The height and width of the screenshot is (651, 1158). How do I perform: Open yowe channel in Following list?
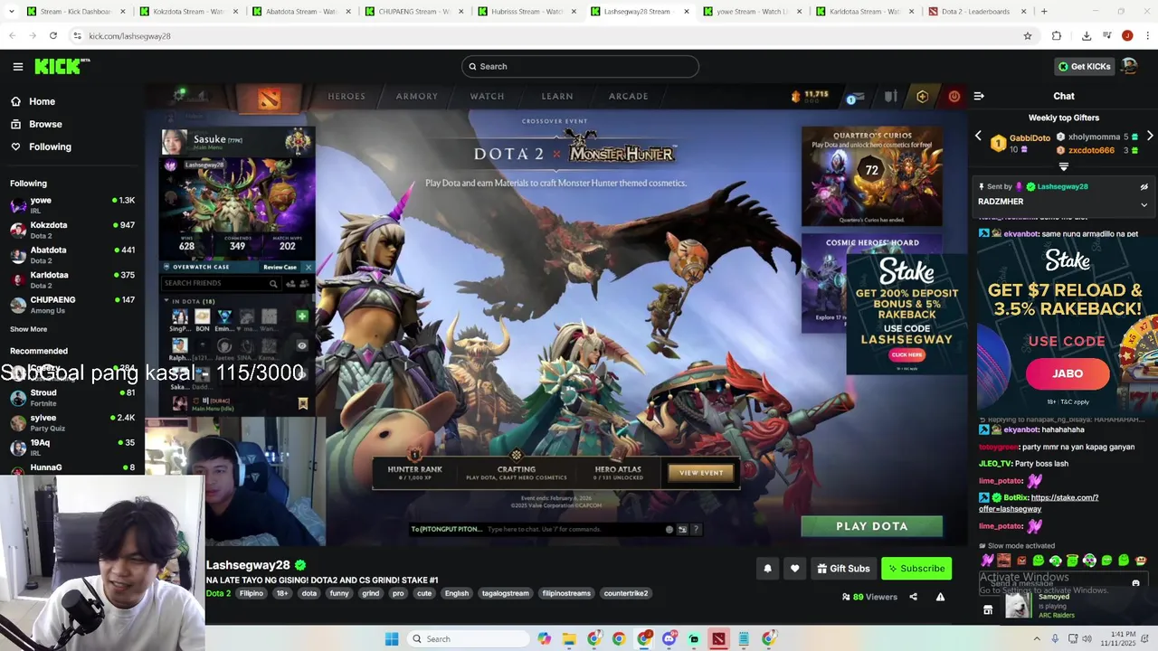(72, 205)
